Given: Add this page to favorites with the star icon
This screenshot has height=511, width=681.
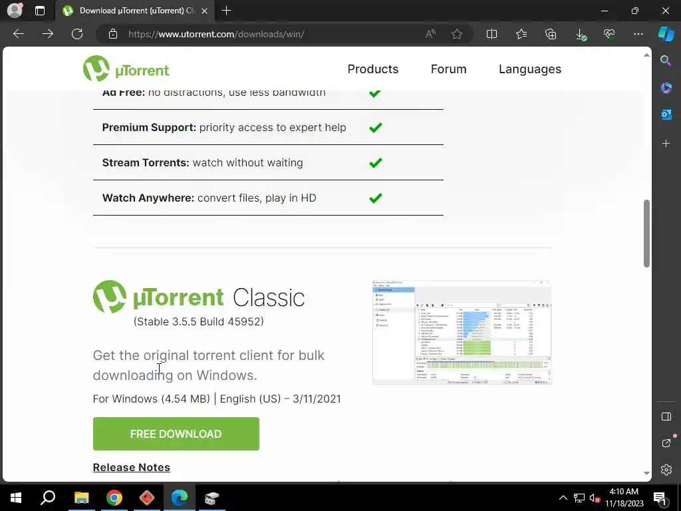Looking at the screenshot, I should [x=456, y=34].
